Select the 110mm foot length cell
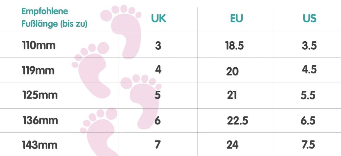The width and height of the screenshot is (341, 156). (x=39, y=46)
